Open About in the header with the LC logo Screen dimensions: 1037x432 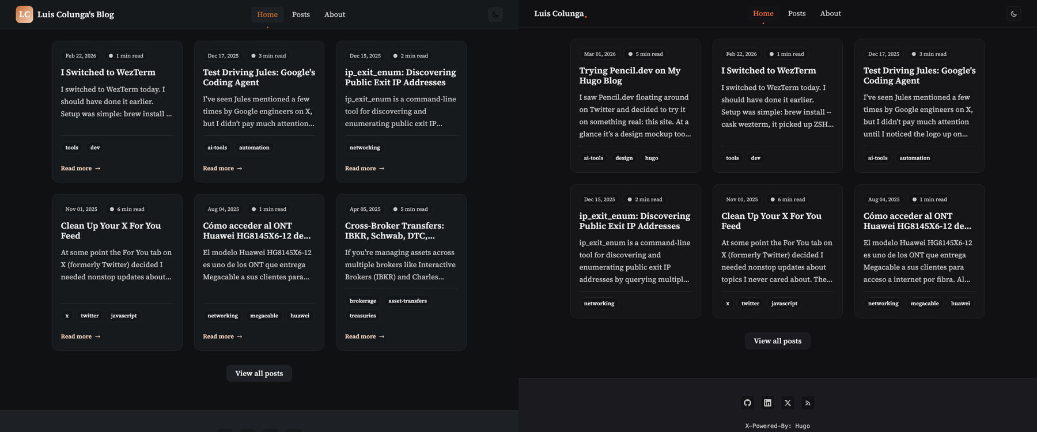click(334, 14)
